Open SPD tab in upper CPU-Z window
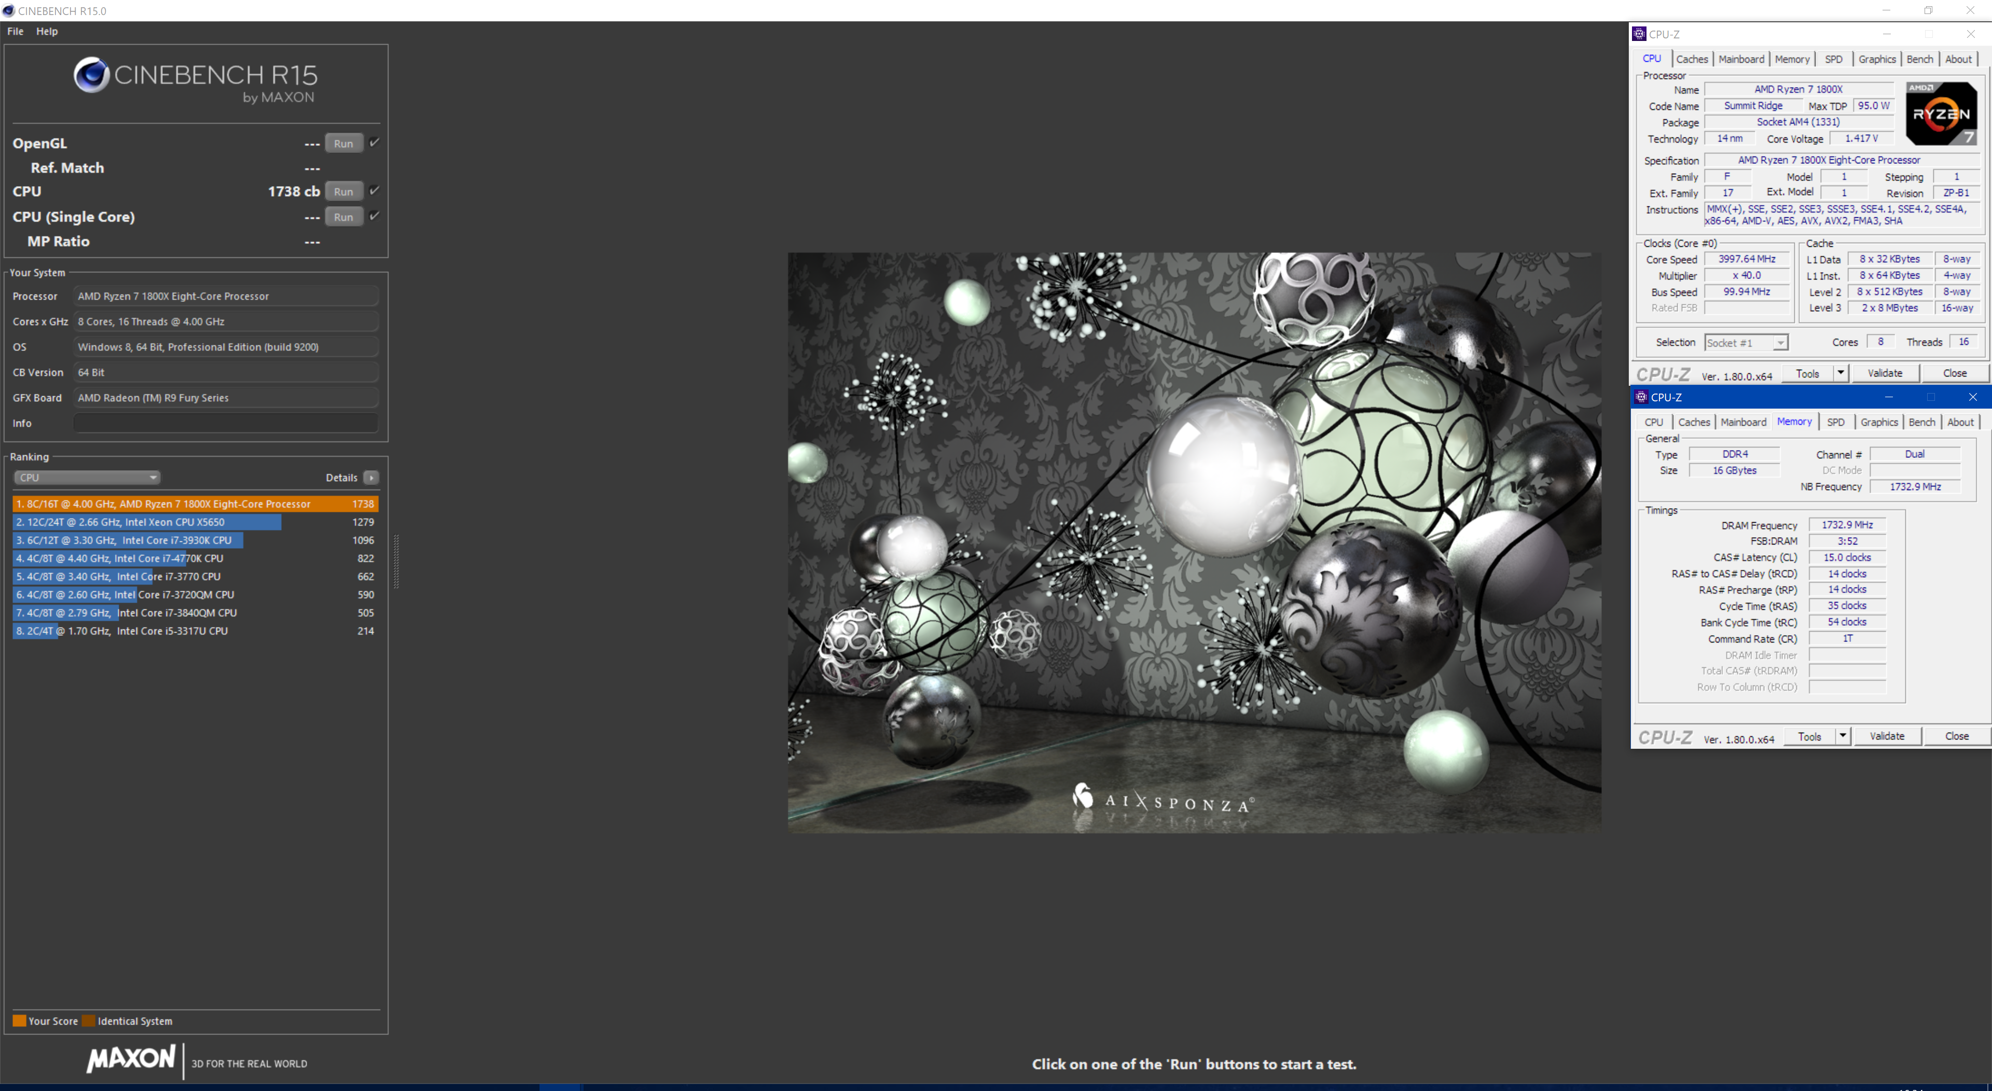This screenshot has width=1992, height=1091. coord(1833,59)
